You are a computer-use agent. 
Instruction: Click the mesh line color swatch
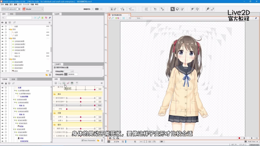[66, 74]
